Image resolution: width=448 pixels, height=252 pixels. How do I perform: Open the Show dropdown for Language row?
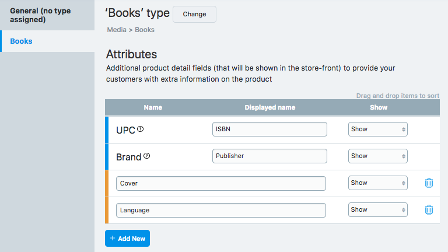click(x=377, y=210)
